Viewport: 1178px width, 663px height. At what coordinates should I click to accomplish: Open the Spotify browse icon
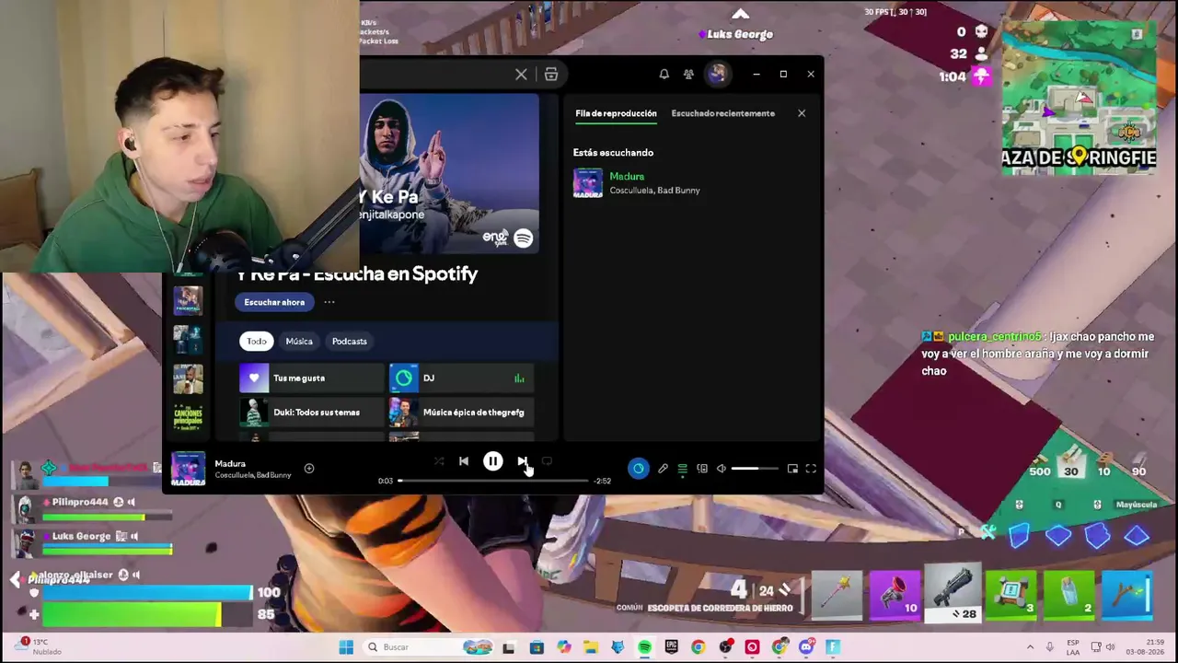point(551,75)
